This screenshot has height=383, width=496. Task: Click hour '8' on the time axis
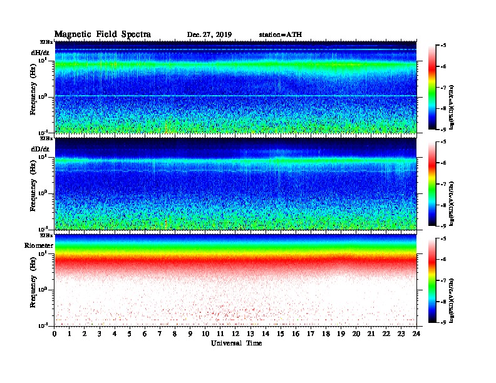(x=175, y=334)
